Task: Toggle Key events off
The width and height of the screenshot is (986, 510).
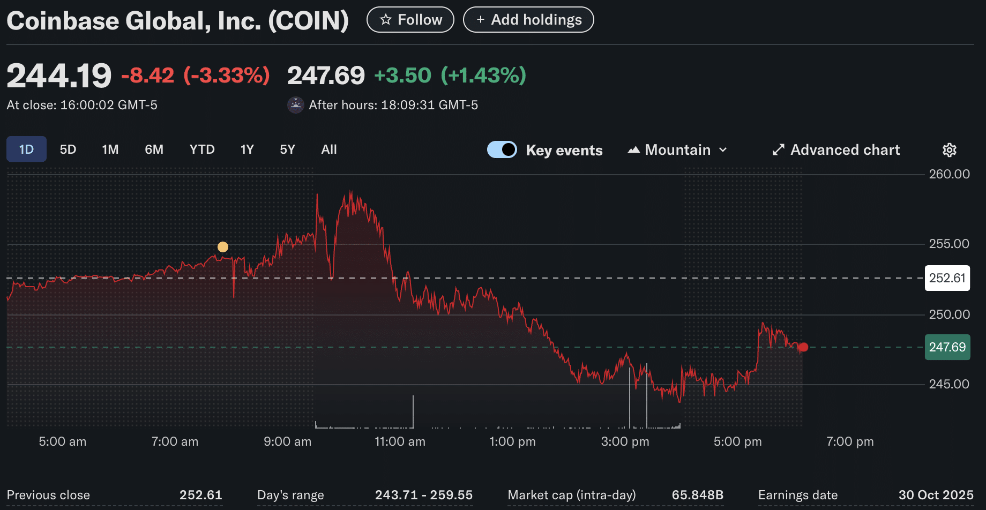Action: [x=502, y=149]
